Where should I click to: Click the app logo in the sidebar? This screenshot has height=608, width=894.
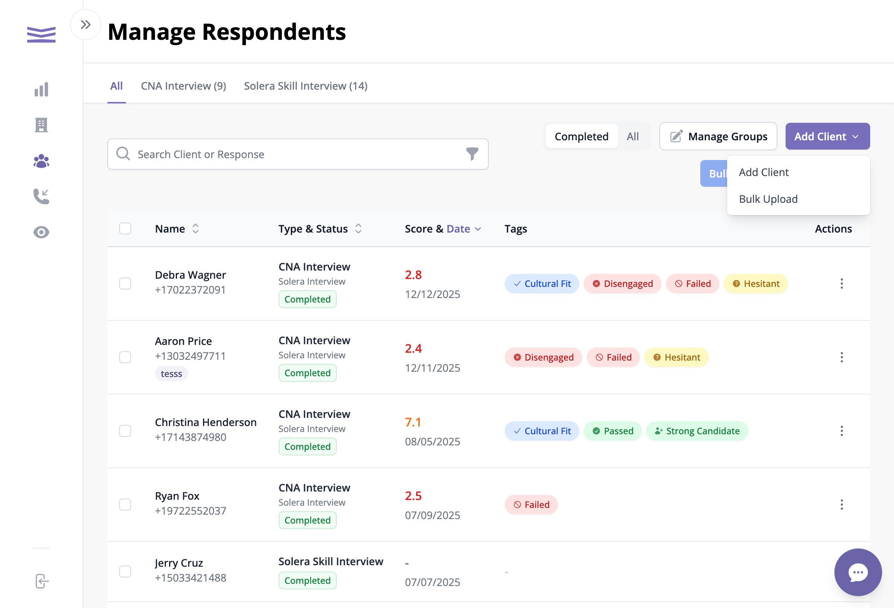(41, 35)
